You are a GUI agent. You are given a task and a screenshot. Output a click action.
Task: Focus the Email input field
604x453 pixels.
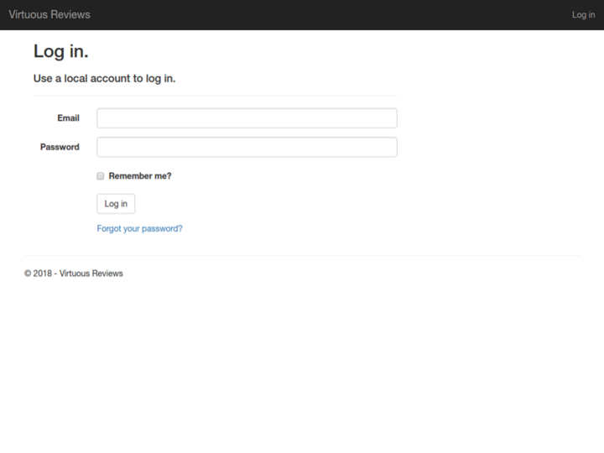point(247,118)
